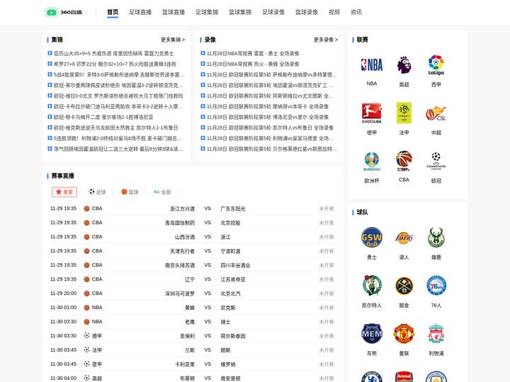Open the Bucks (雄鹿) team logo

pyautogui.click(x=436, y=238)
